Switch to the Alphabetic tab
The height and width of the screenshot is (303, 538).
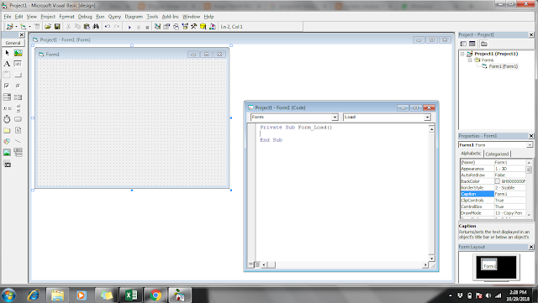tap(471, 154)
